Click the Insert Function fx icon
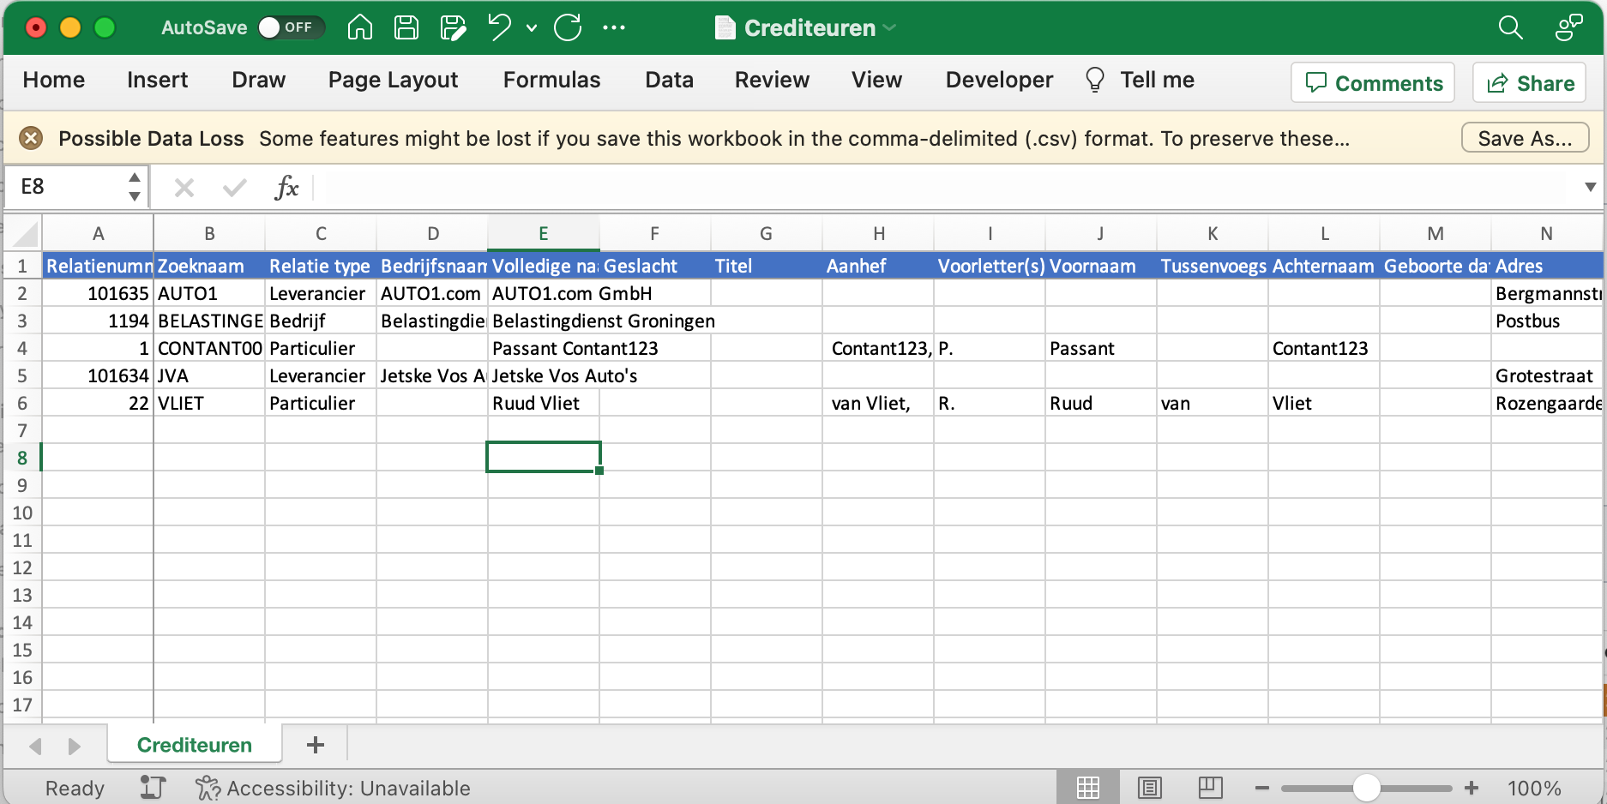 click(286, 187)
